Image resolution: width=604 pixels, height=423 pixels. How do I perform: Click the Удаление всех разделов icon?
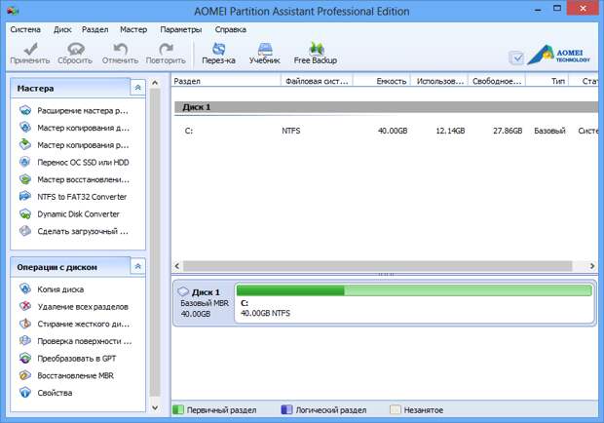[x=25, y=306]
